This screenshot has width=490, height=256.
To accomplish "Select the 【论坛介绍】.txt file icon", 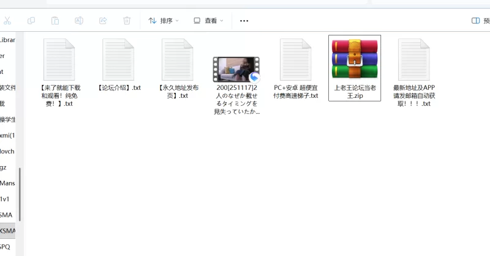I will 118,59.
